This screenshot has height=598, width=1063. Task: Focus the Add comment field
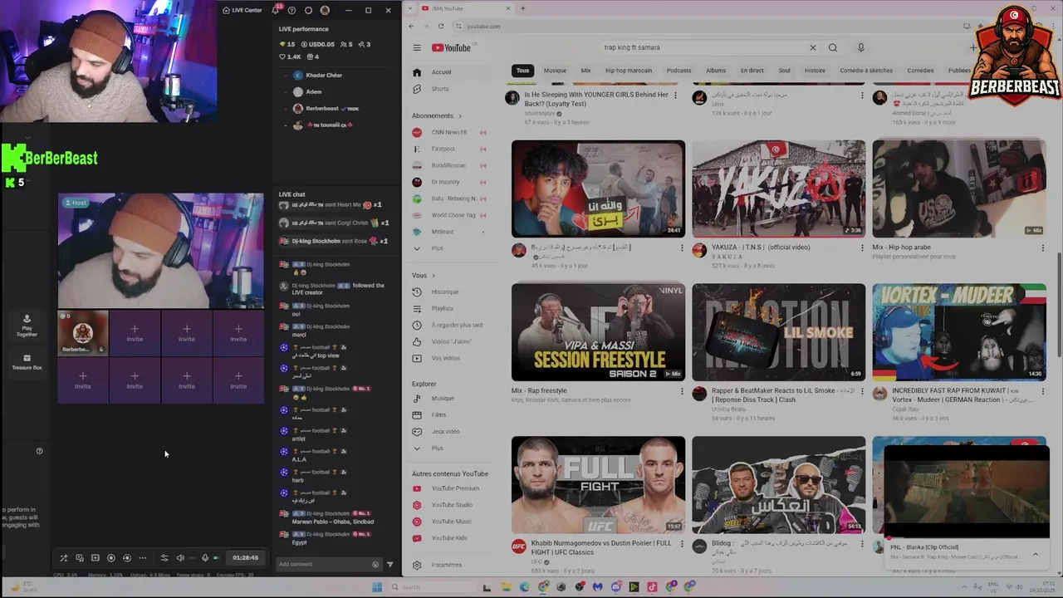(x=322, y=564)
